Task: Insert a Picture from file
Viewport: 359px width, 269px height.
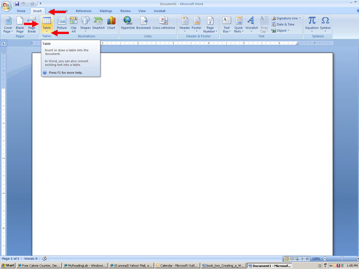Action: tap(62, 23)
